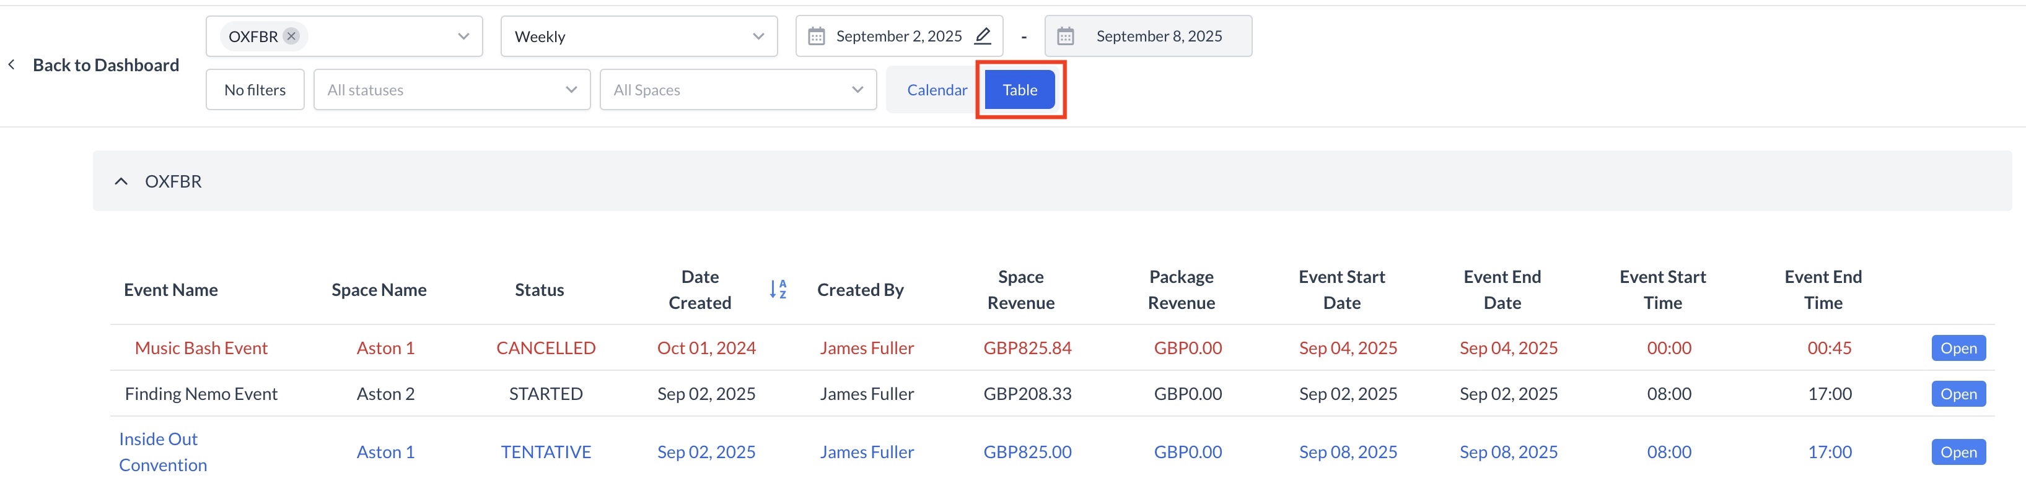Expand the venue selector dropdown arrow
The width and height of the screenshot is (2026, 499).
click(463, 36)
